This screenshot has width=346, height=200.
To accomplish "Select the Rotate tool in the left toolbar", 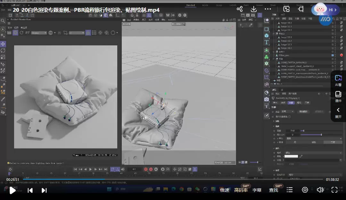I will click(3, 50).
